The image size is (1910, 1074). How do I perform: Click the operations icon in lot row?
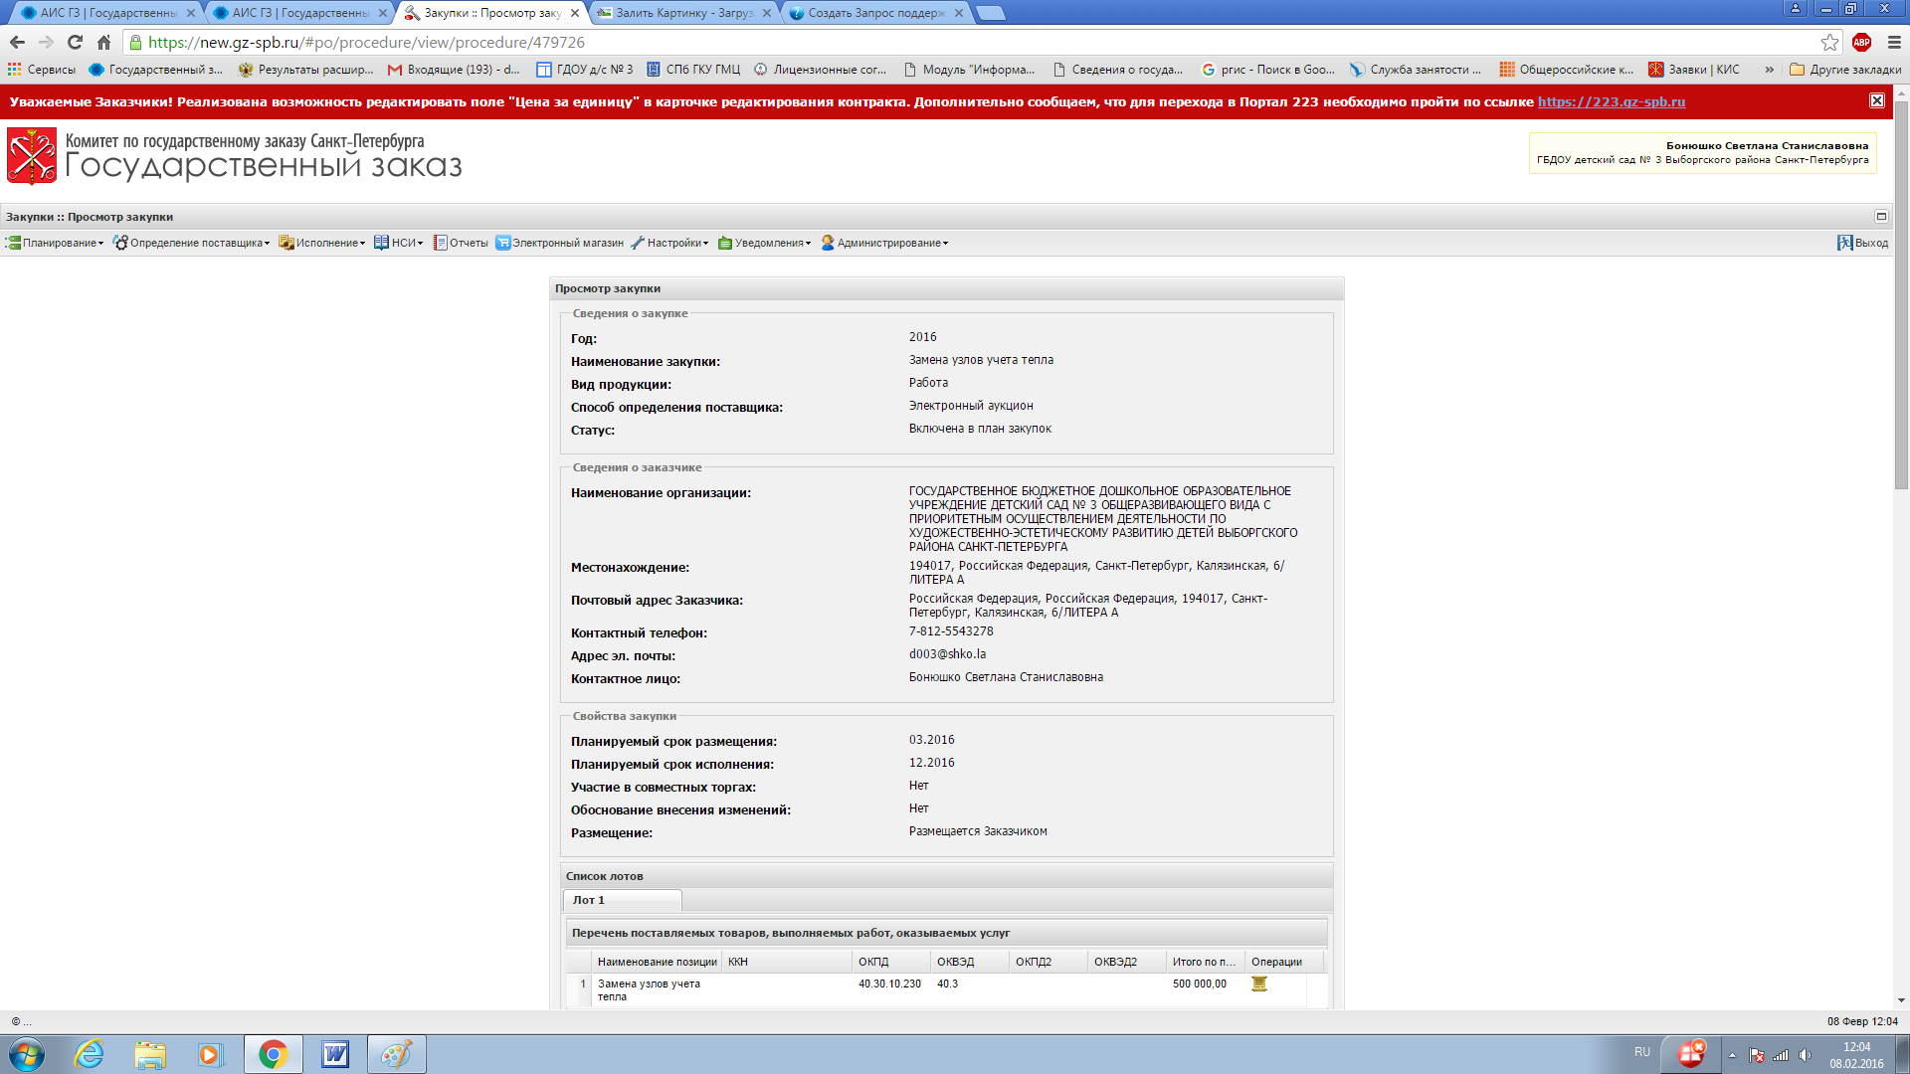pyautogui.click(x=1258, y=984)
